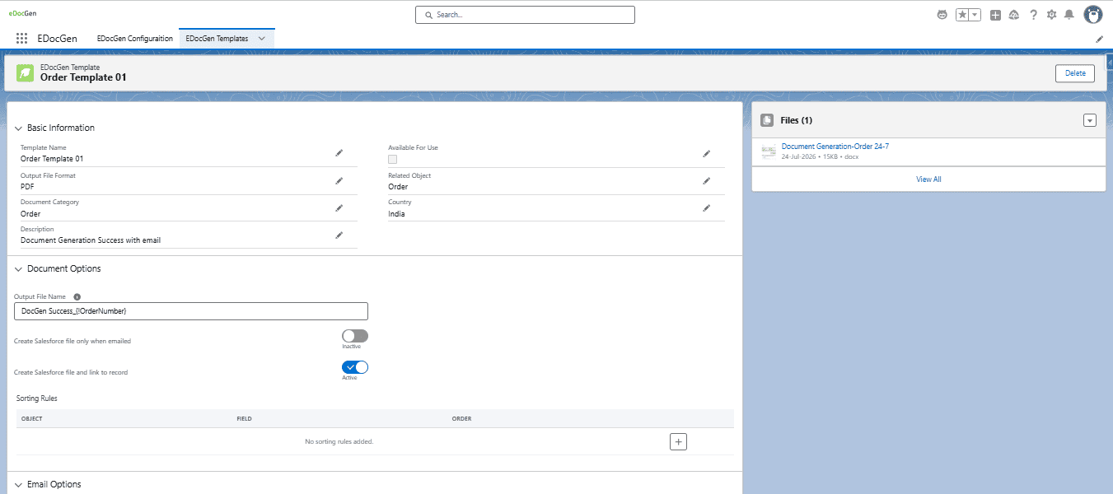Click the green EDocGen Template record icon
The height and width of the screenshot is (494, 1113).
26,73
